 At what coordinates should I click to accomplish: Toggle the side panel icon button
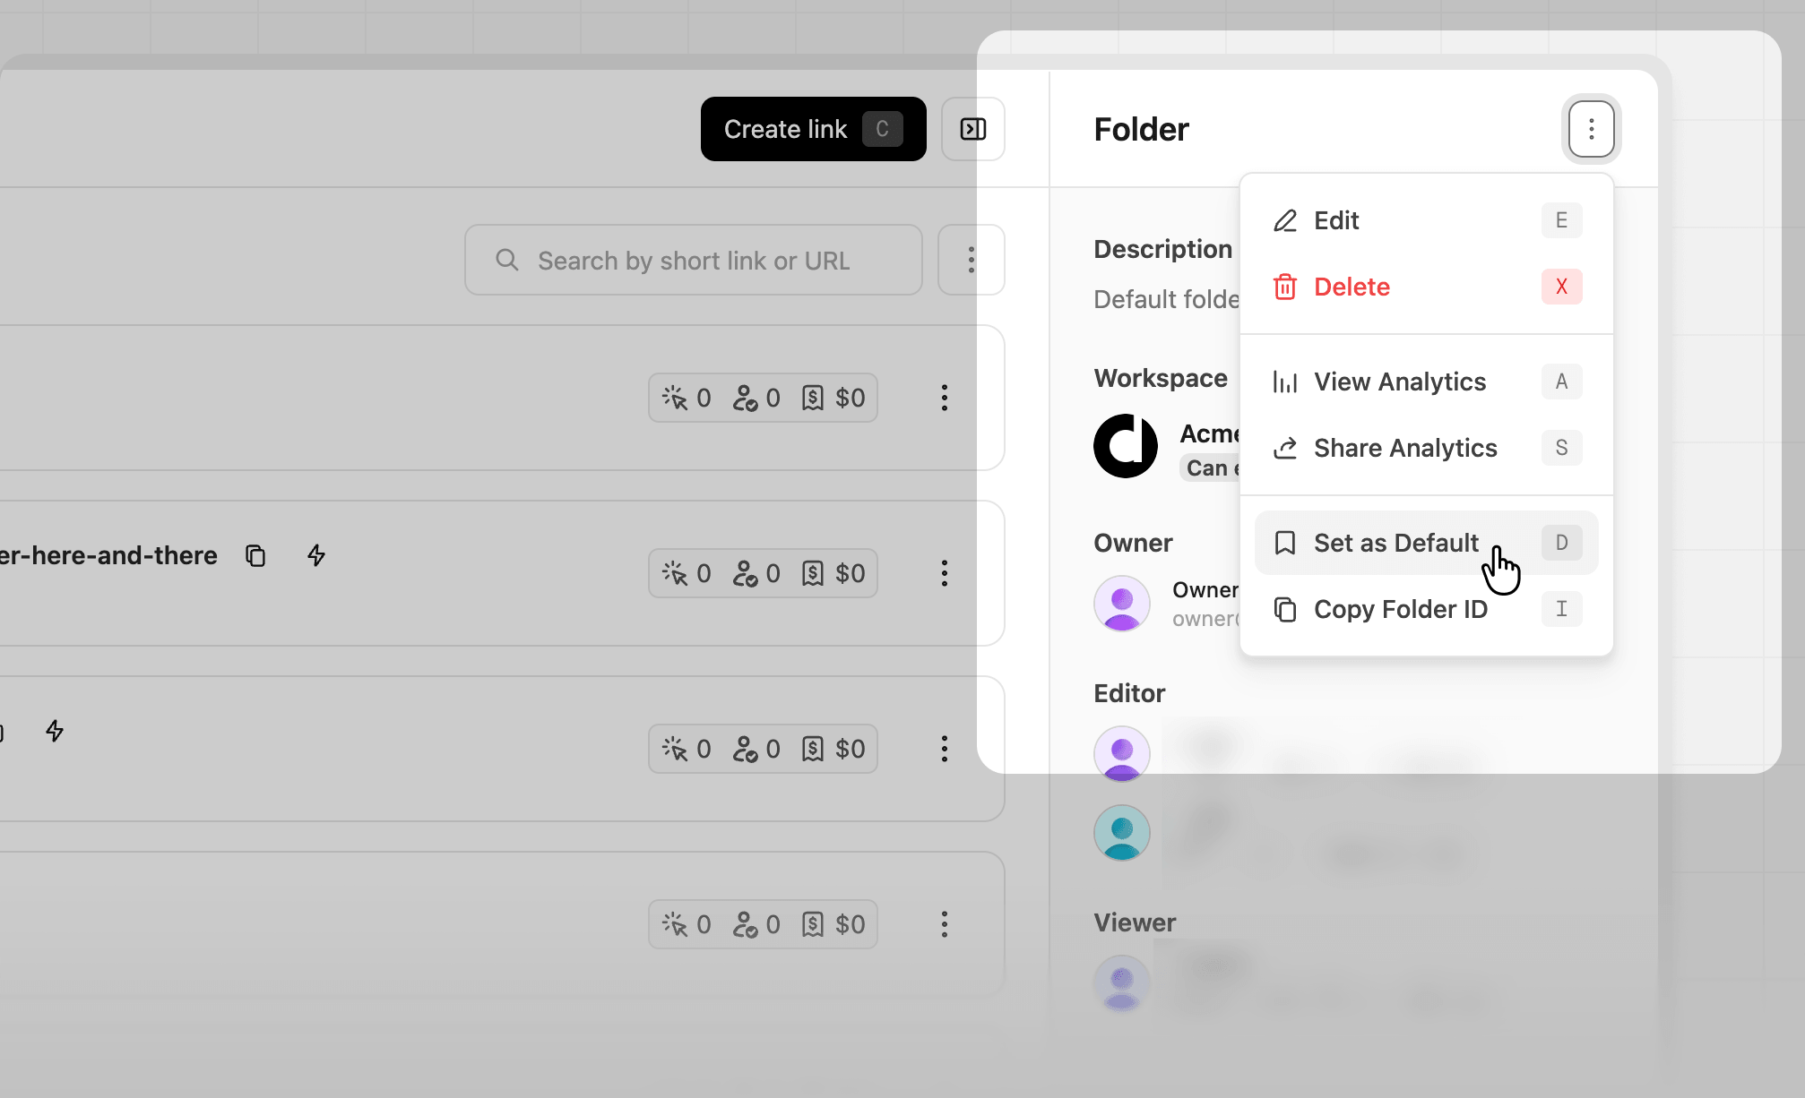pyautogui.click(x=973, y=129)
